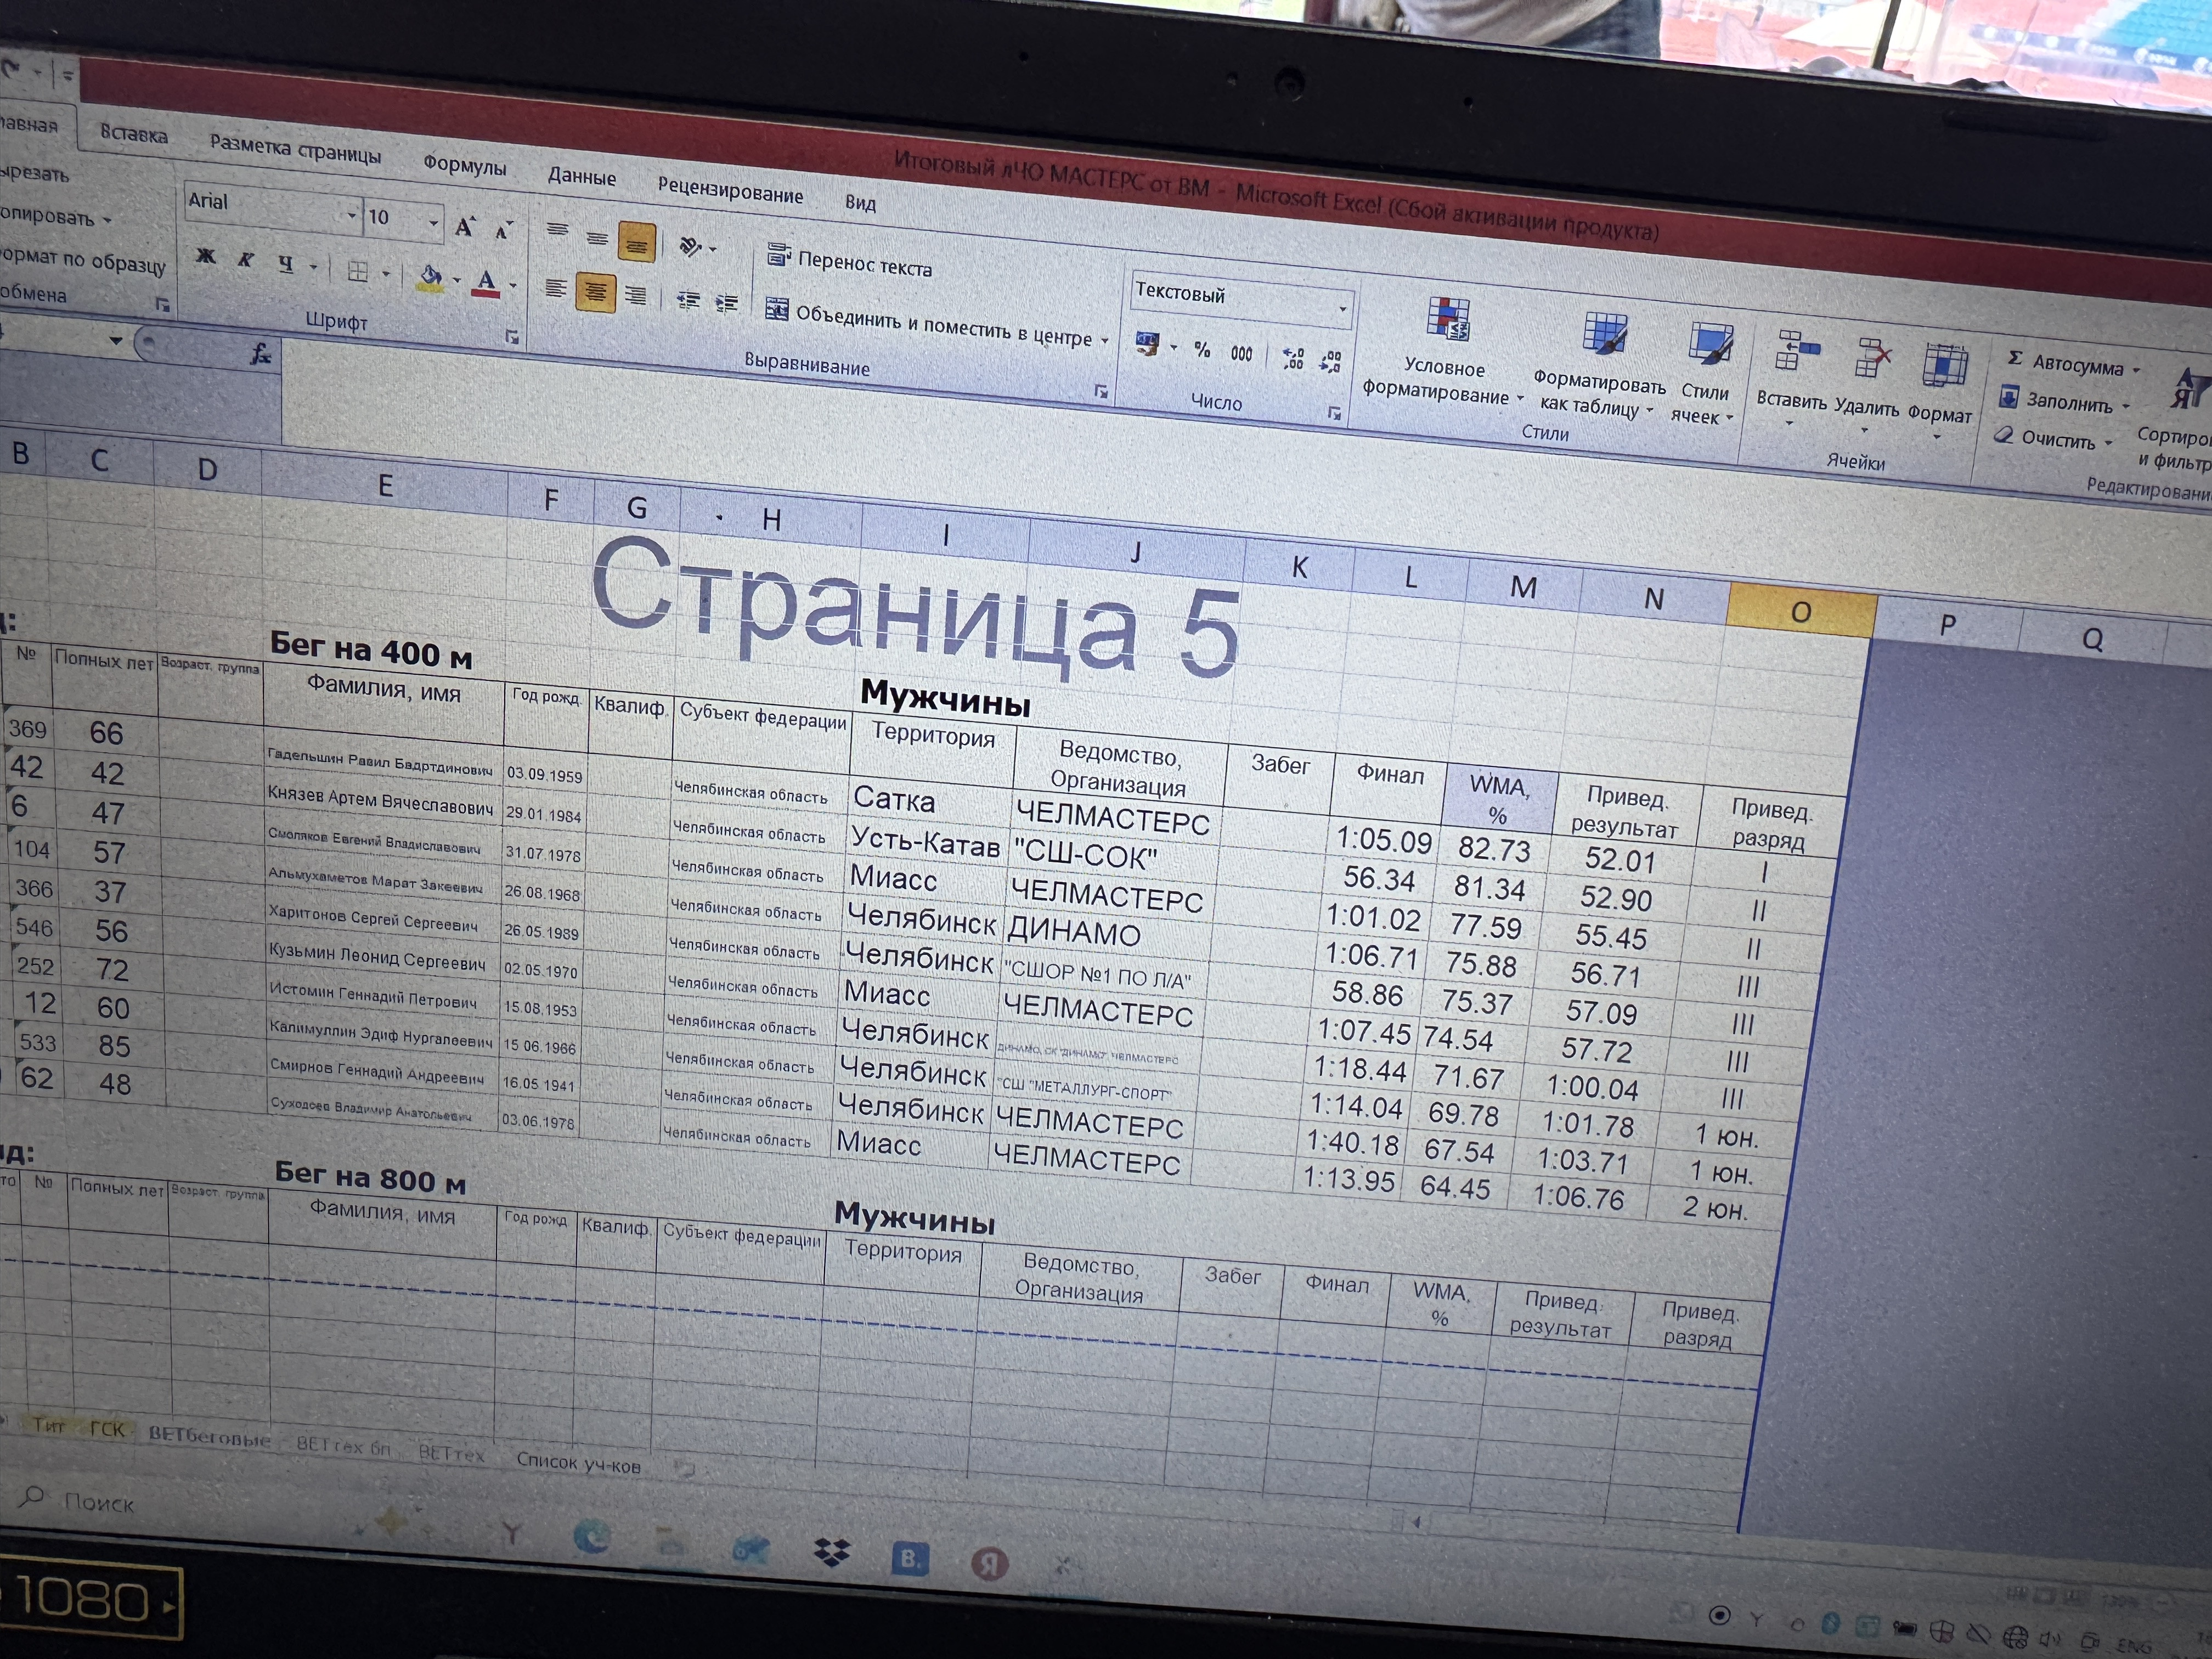The height and width of the screenshot is (1659, 2212).
Task: Switch to the ГСК sheet tab
Action: 107,1429
